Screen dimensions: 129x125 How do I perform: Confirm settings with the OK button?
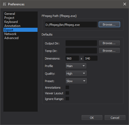(92, 118)
